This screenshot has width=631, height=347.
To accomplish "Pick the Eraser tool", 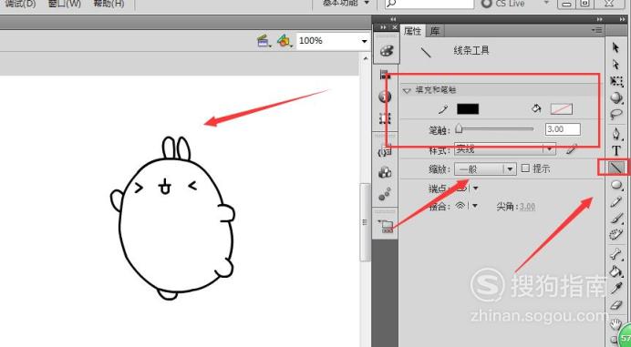I will click(x=616, y=306).
